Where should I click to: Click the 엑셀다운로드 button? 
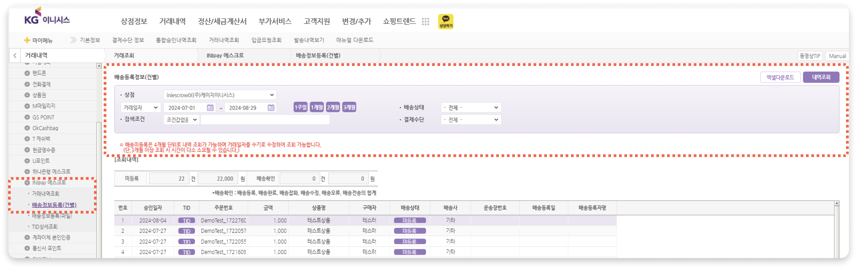click(x=780, y=77)
